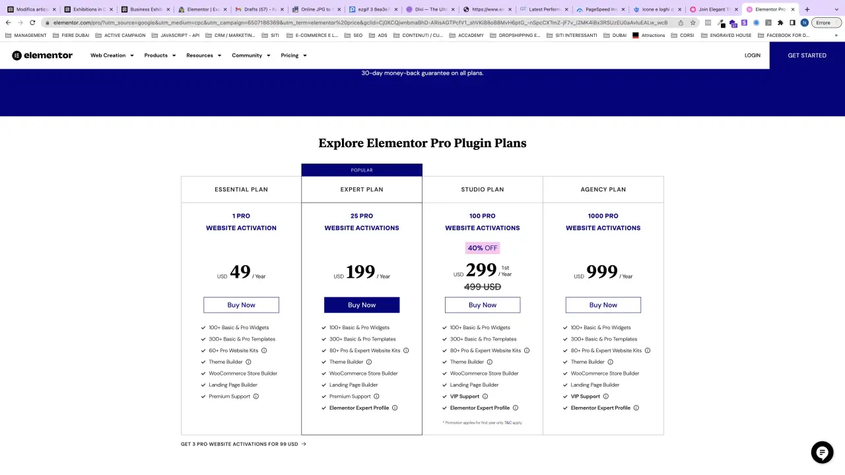Open the FIERE DUBAI bookmarks folder
The width and height of the screenshot is (845, 475).
(x=72, y=35)
